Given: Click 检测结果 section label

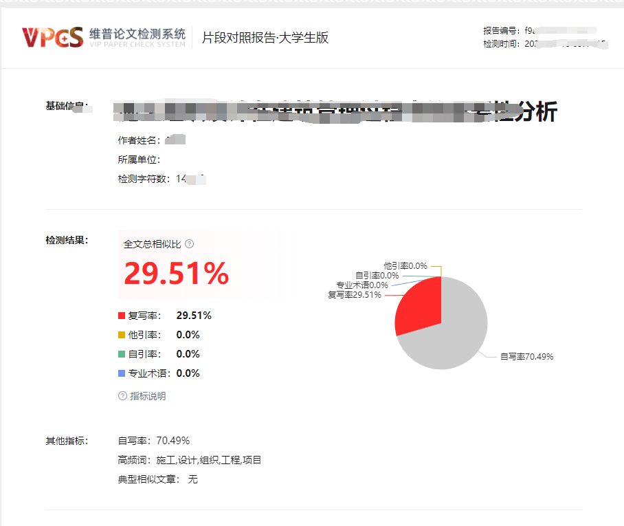Looking at the screenshot, I should pyautogui.click(x=67, y=240).
